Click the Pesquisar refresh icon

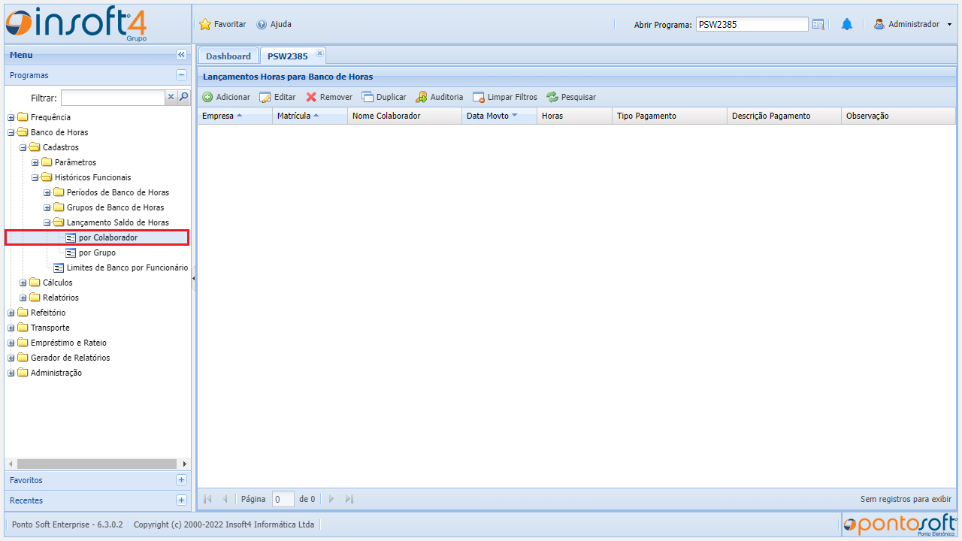point(552,97)
